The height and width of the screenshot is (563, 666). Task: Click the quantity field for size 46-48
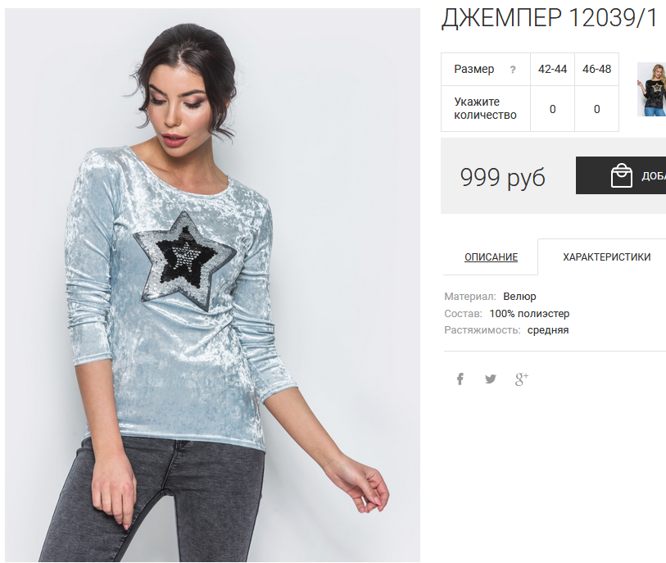click(596, 109)
